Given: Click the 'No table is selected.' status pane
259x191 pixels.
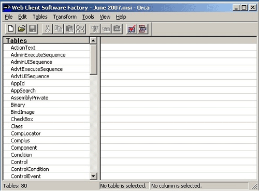Looking at the screenshot, I should tap(124, 186).
